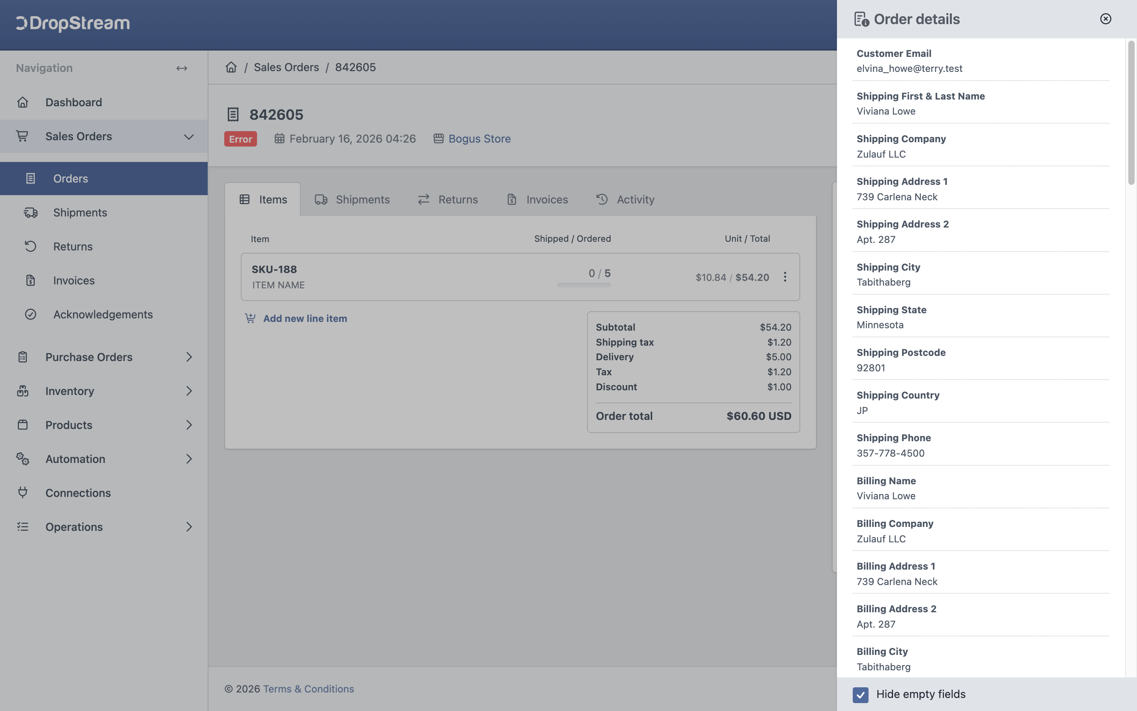The width and height of the screenshot is (1137, 711).
Task: Collapse the Sales Orders chevron
Action: (189, 137)
